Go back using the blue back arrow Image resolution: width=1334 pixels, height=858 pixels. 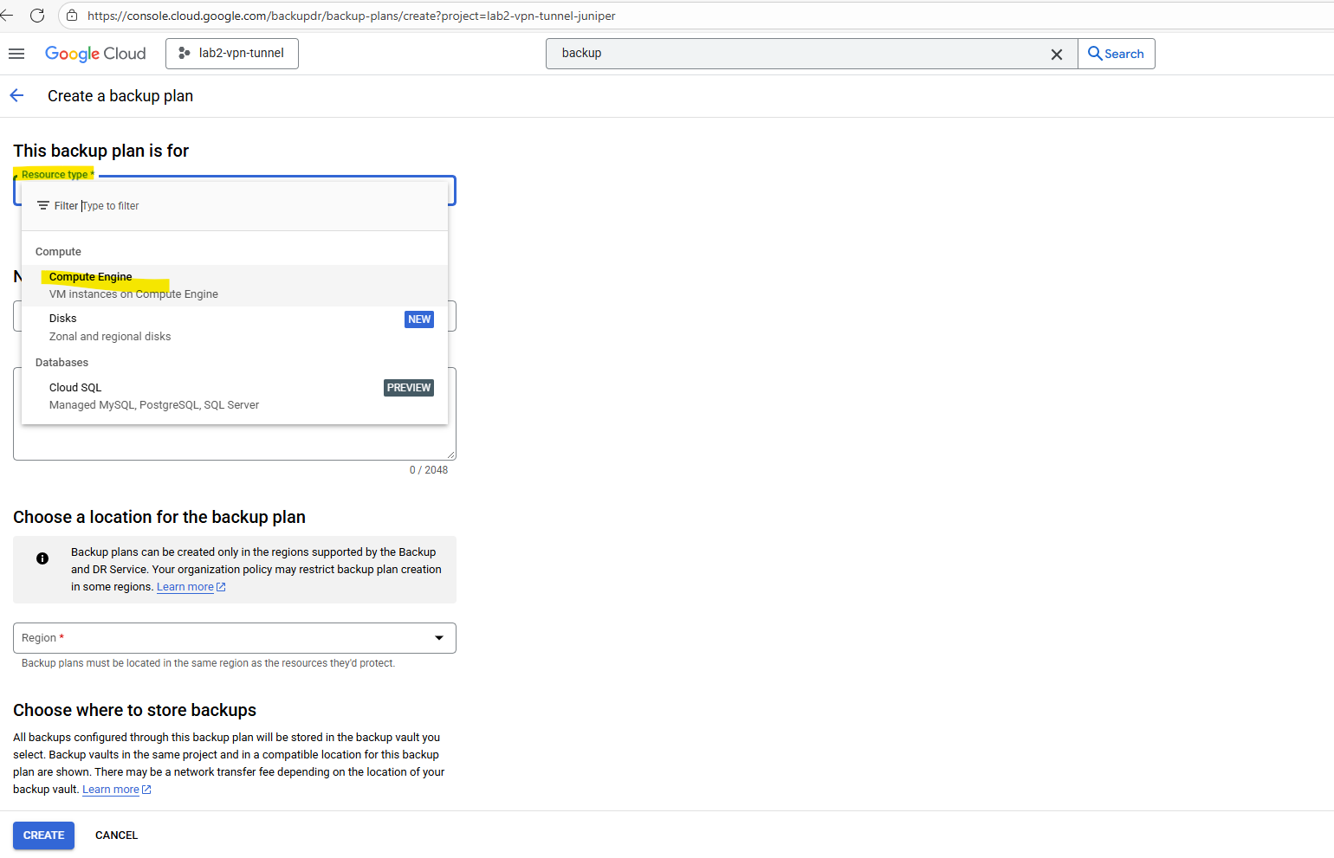(x=17, y=95)
